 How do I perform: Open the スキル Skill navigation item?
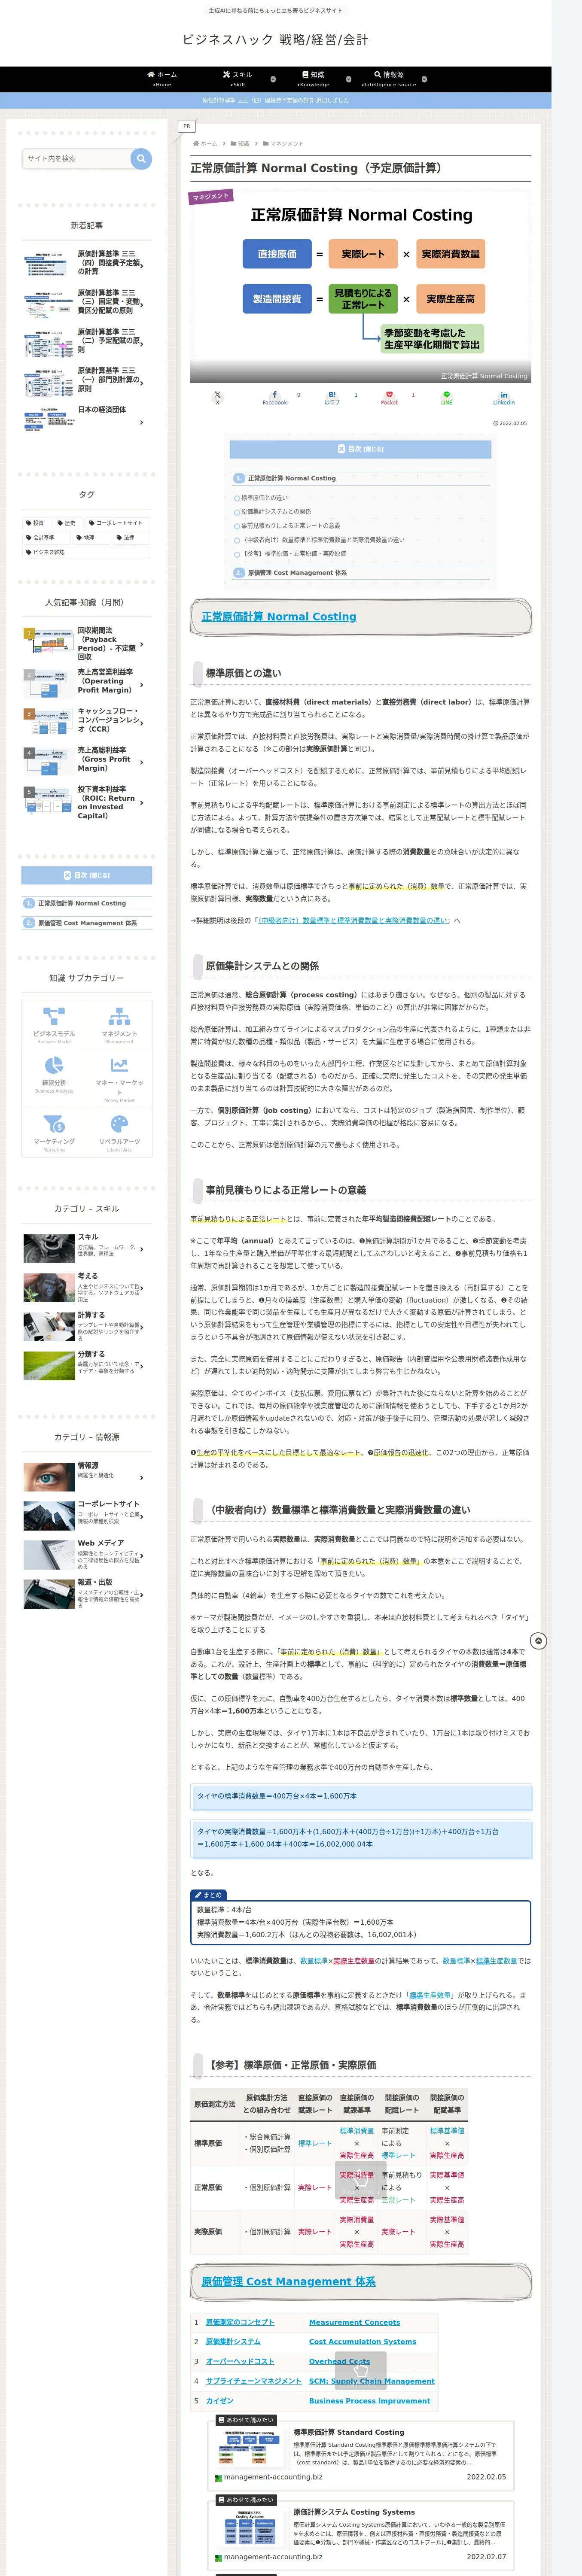[x=238, y=78]
